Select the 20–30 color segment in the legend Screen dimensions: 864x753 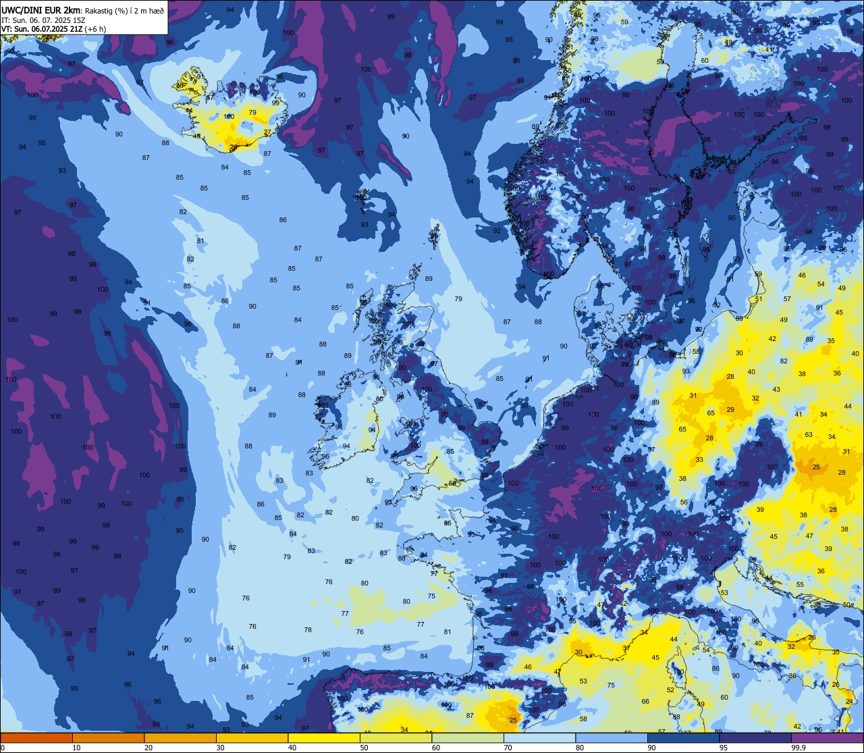click(x=180, y=737)
